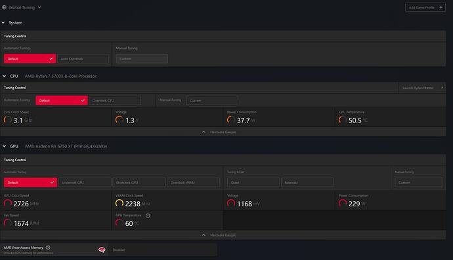This screenshot has height=260, width=453.
Task: Click the 50.5 °C CPU temperature value
Action: point(358,121)
